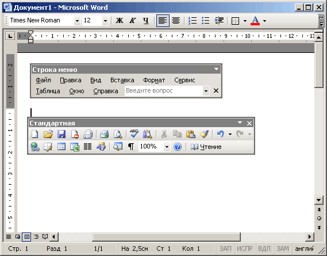Click the select browse object circle button
The image size is (327, 256).
319,219
